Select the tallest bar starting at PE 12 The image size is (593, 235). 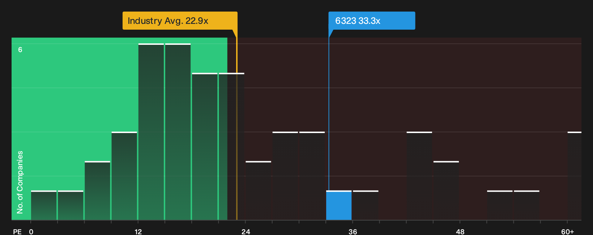pyautogui.click(x=151, y=132)
